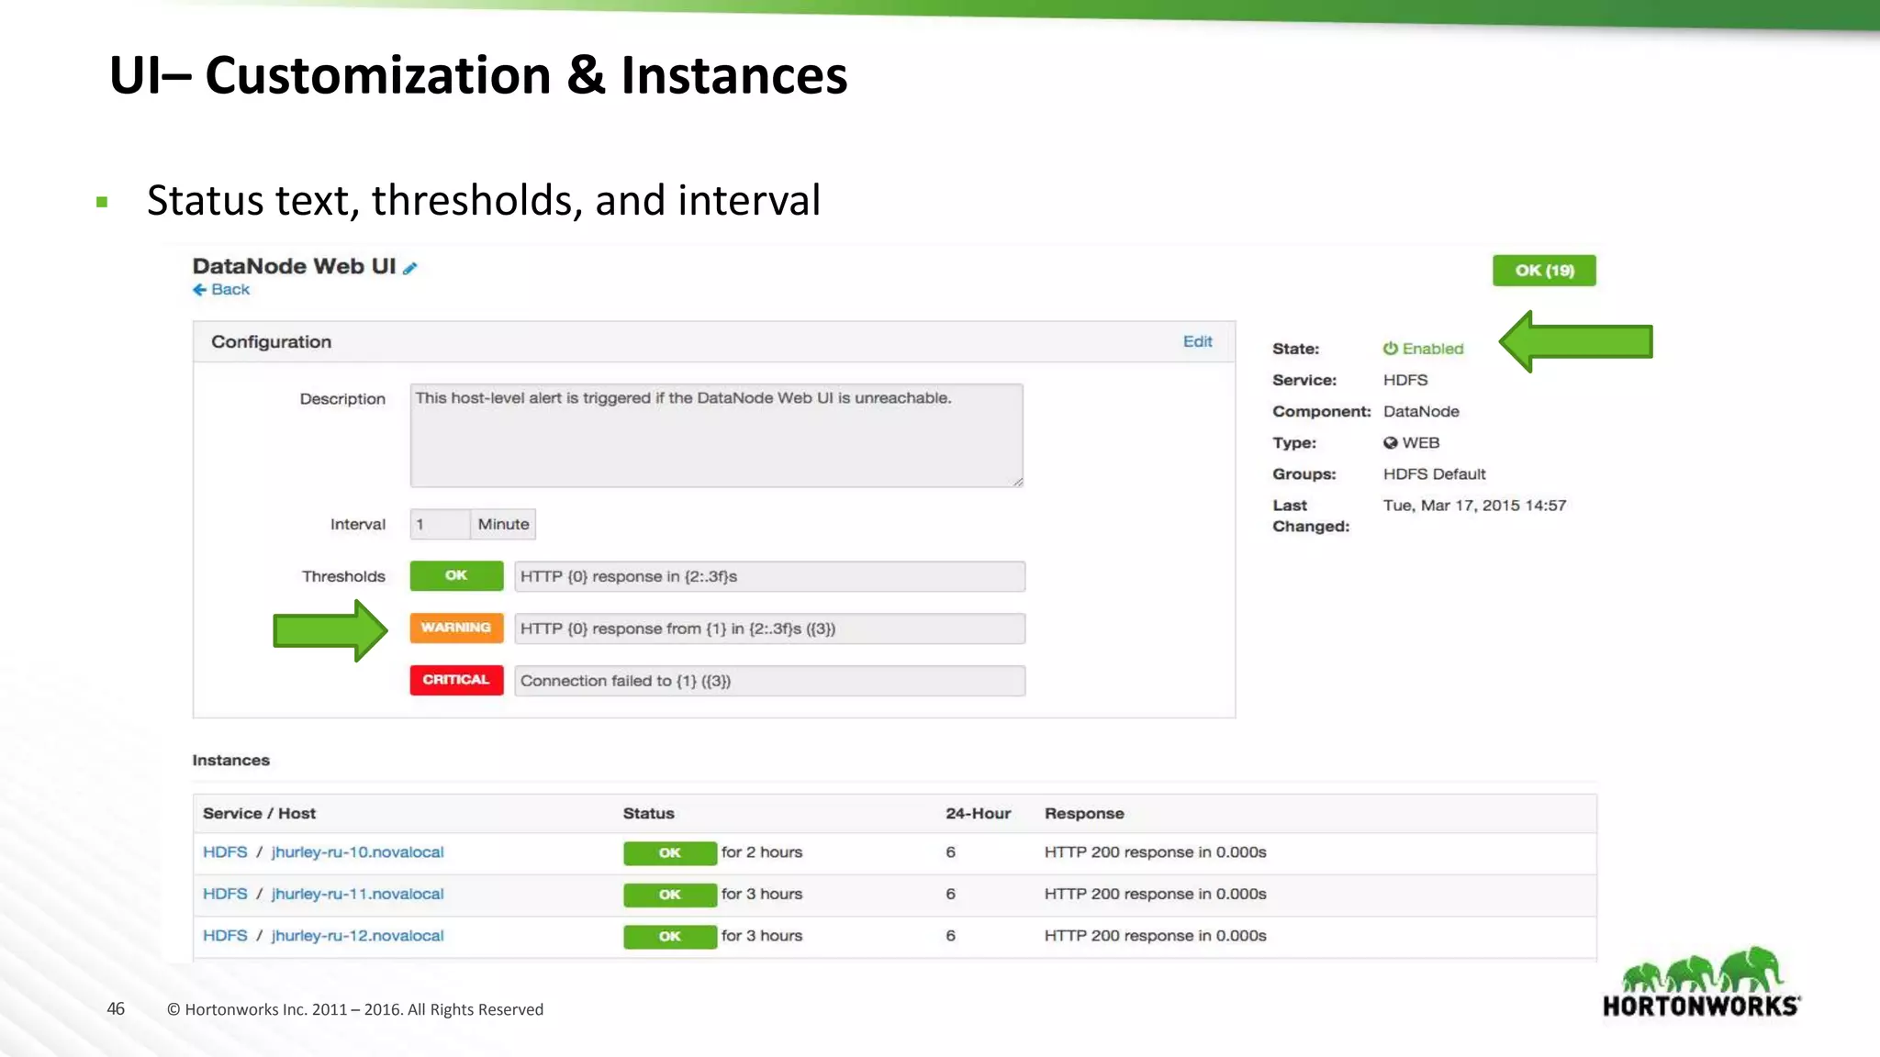Click the OK (19) status button
Screen dimensions: 1880x1057
1544,271
